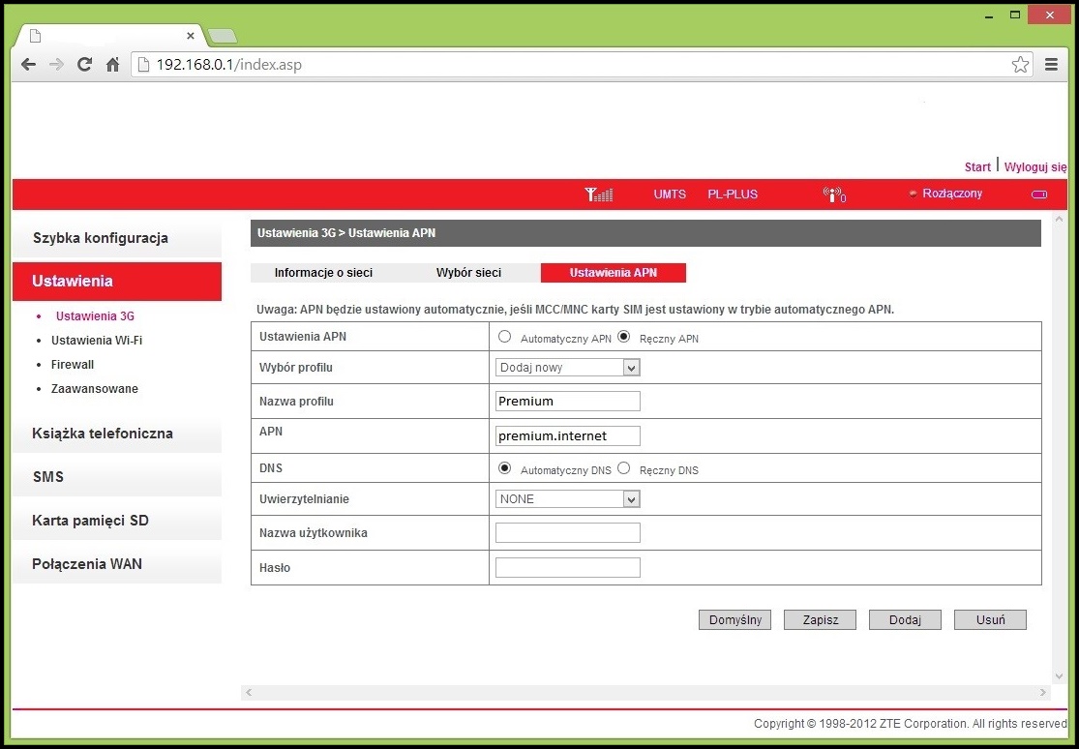The width and height of the screenshot is (1079, 749).
Task: Switch to the Wybór sieci tab
Action: pos(468,273)
